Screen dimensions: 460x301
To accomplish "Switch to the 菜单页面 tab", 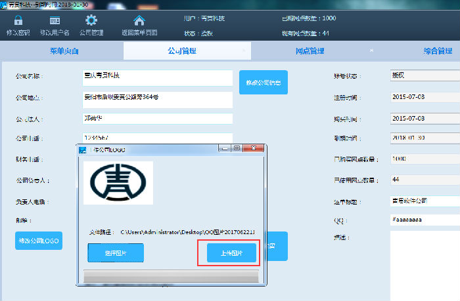I will pyautogui.click(x=64, y=50).
